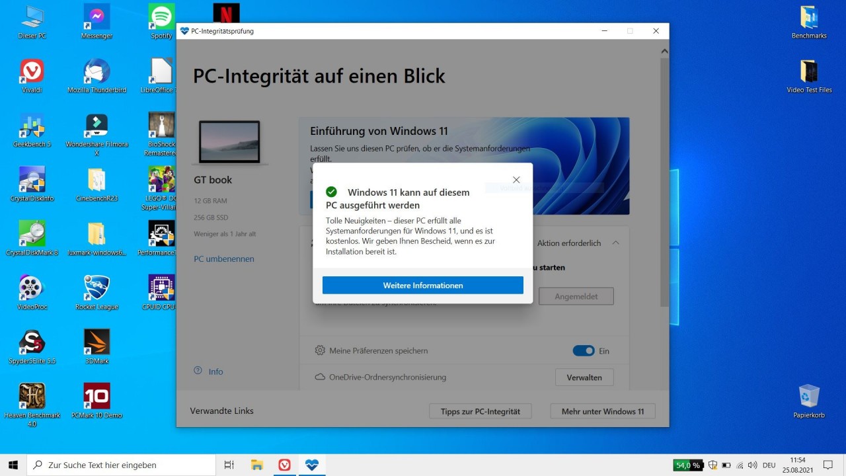Open the Benchmarks folder on the desktop
This screenshot has width=846, height=476.
tap(809, 21)
